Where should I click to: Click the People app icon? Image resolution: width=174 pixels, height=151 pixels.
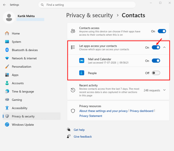click(82, 73)
